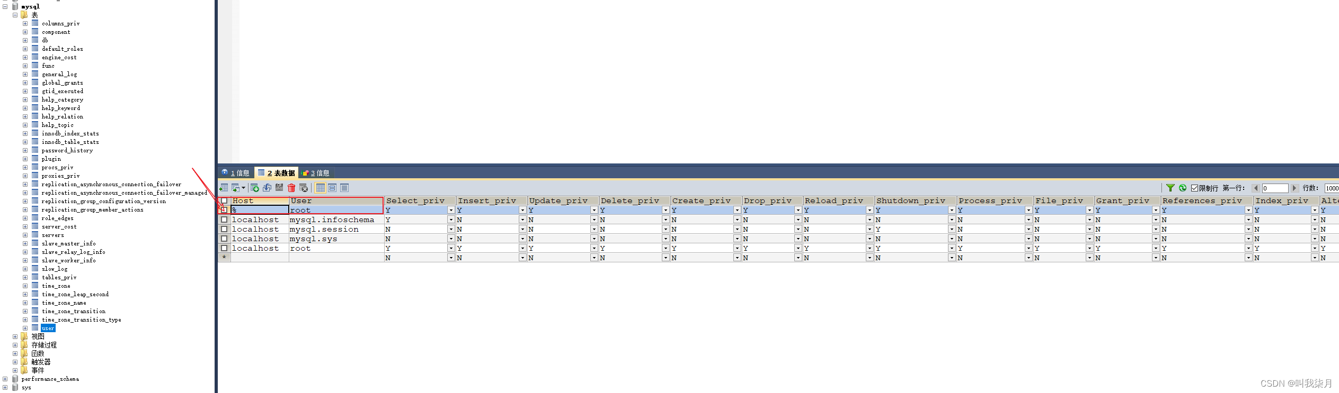
Task: Expand the 函数 folder node
Action: [x=15, y=353]
